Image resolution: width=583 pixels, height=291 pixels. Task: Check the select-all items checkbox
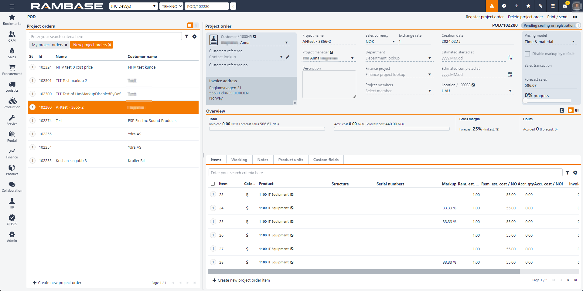pyautogui.click(x=213, y=184)
